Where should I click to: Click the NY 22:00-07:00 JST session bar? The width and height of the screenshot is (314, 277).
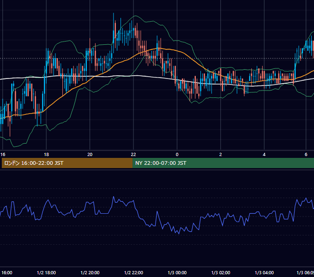(223, 163)
